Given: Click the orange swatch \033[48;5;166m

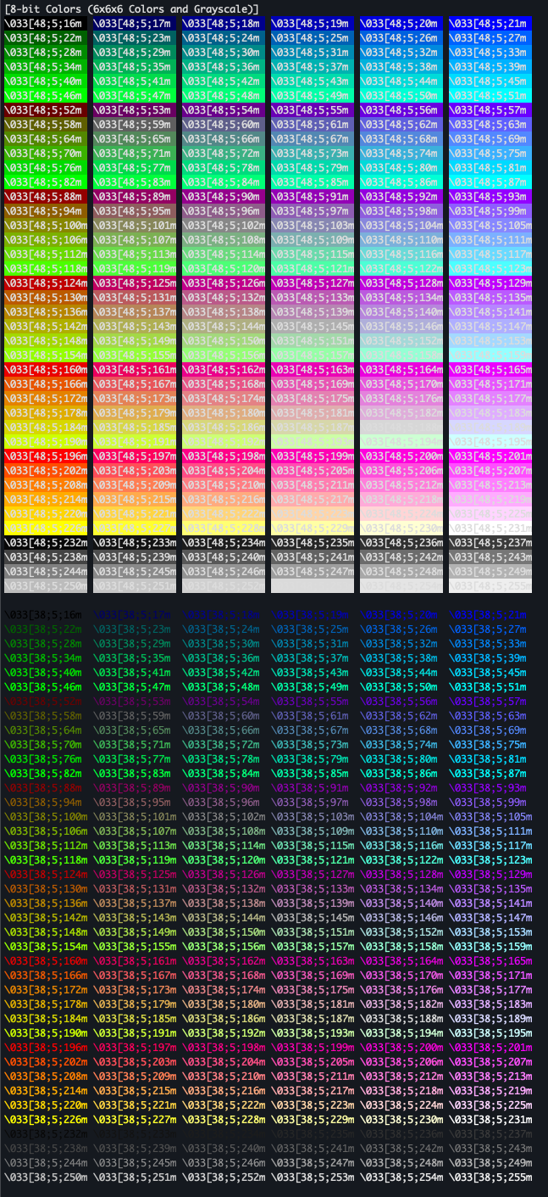Looking at the screenshot, I should point(46,384).
